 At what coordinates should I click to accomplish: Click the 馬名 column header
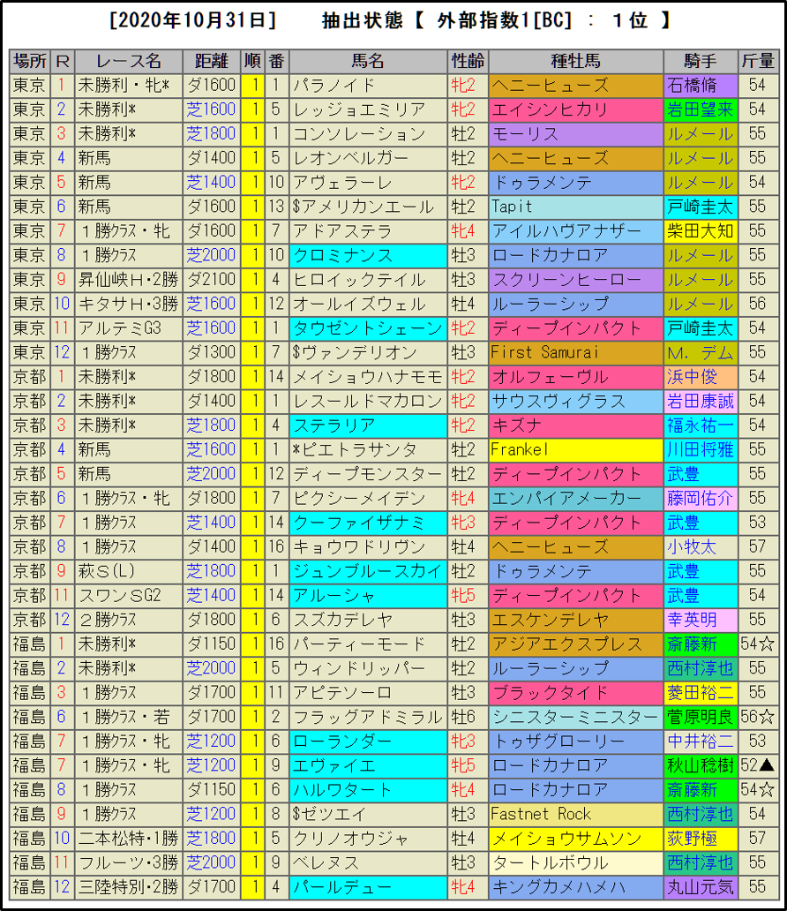coord(368,61)
